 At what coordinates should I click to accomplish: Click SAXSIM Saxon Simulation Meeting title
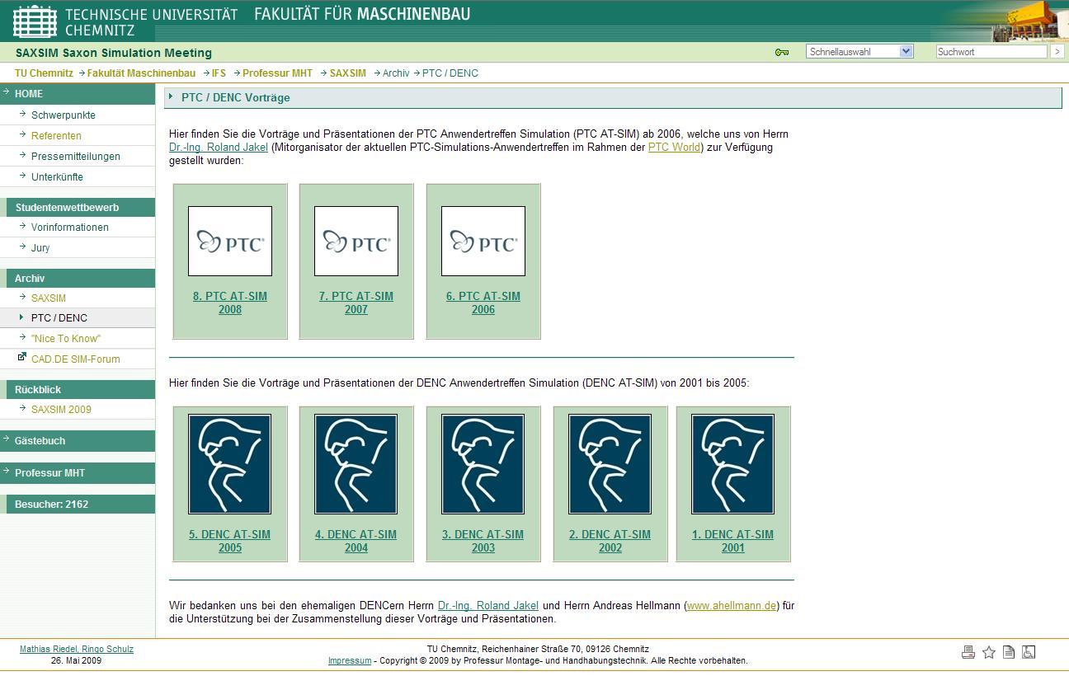coord(114,53)
